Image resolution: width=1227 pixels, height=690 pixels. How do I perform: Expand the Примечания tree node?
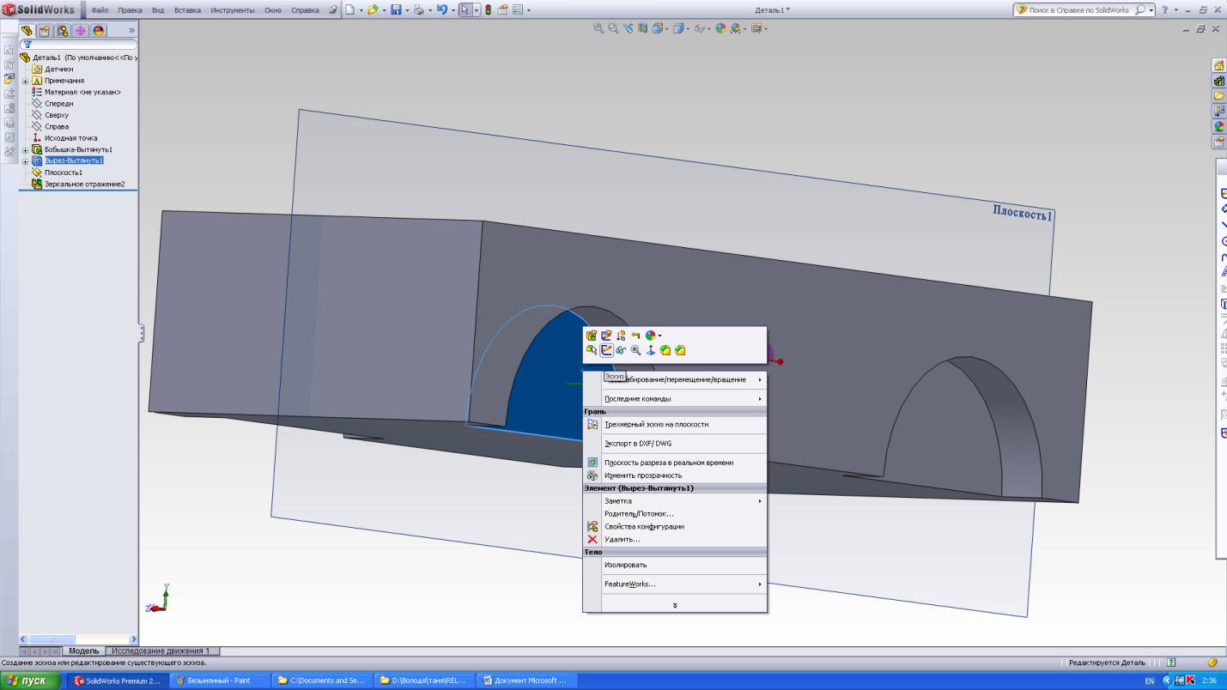(26, 81)
